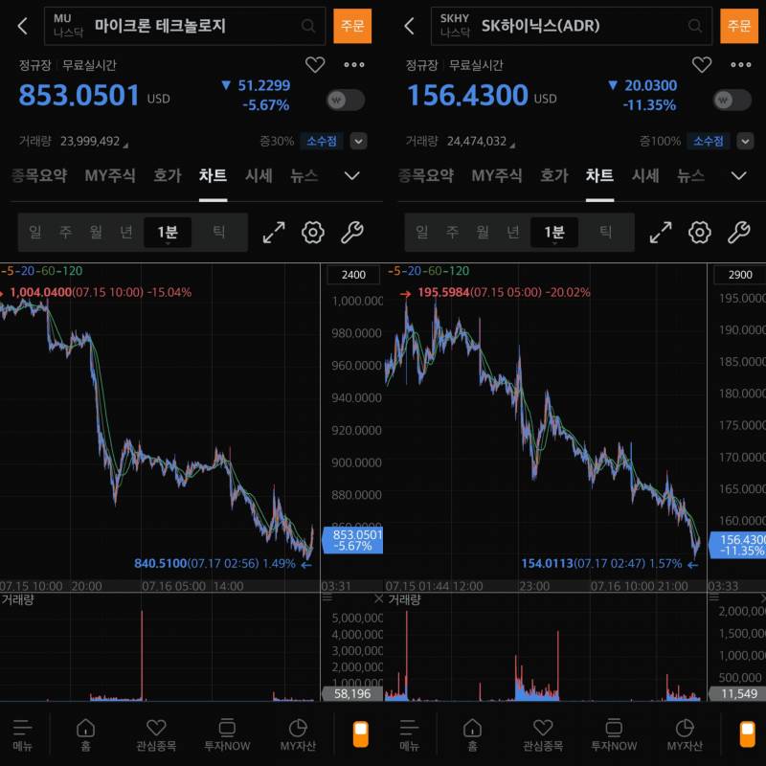Expand more tabs chevron on MU panel
766x766 pixels.
(352, 175)
